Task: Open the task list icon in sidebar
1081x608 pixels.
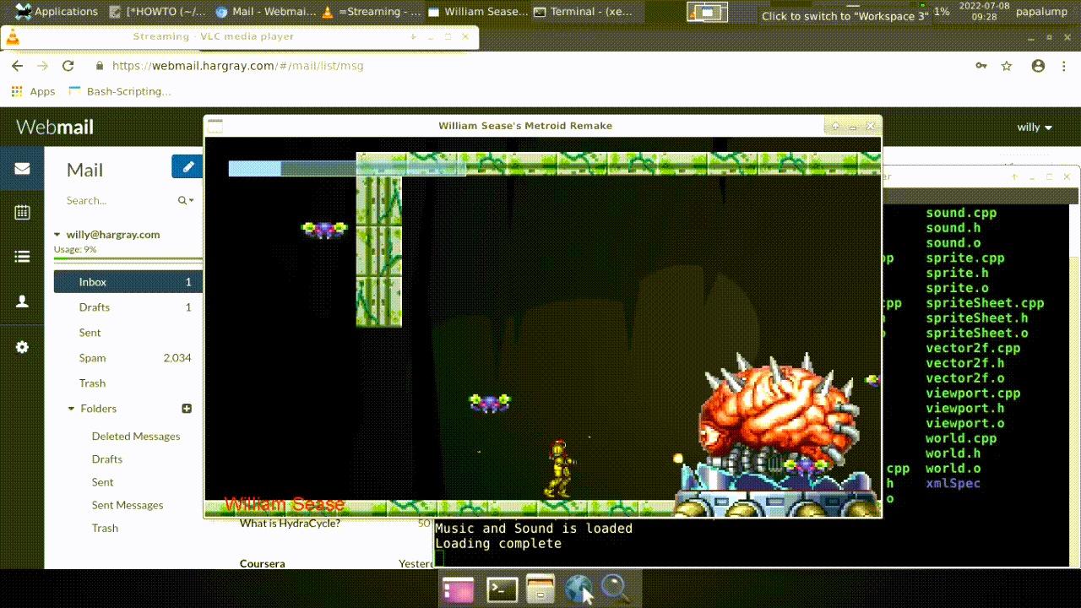Action: pos(22,257)
